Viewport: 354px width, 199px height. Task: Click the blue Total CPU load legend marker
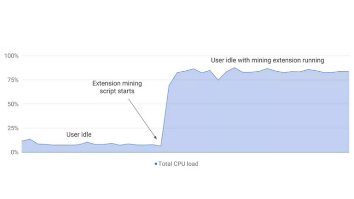coord(156,164)
